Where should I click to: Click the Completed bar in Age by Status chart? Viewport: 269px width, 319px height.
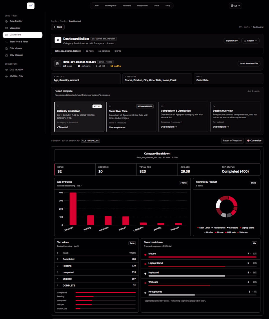73,209
